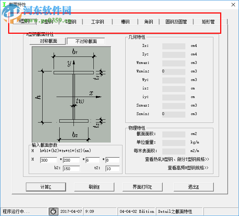Close the 截面特性 window

coord(233,5)
